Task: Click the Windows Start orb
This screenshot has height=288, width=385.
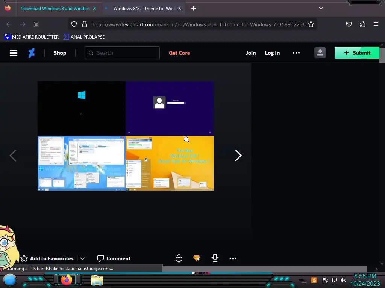Action: [x=10, y=280]
